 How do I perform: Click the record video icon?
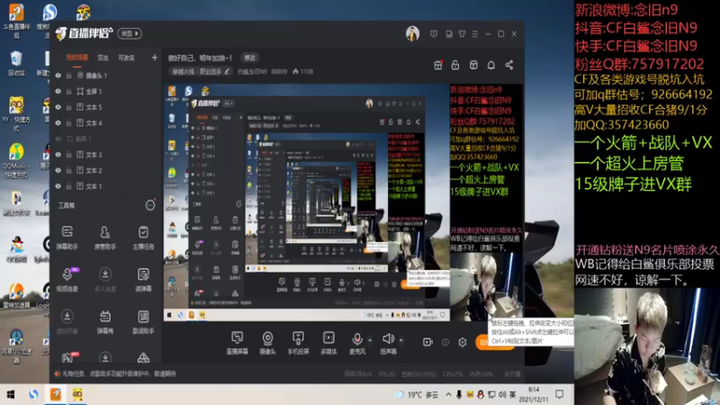pyautogui.click(x=427, y=342)
